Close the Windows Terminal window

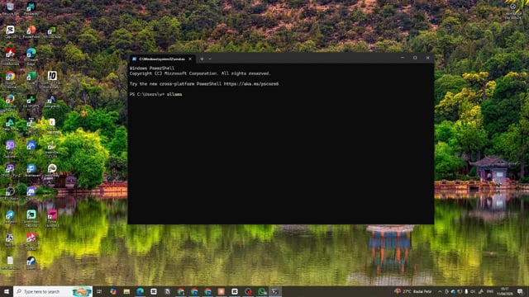coord(428,58)
